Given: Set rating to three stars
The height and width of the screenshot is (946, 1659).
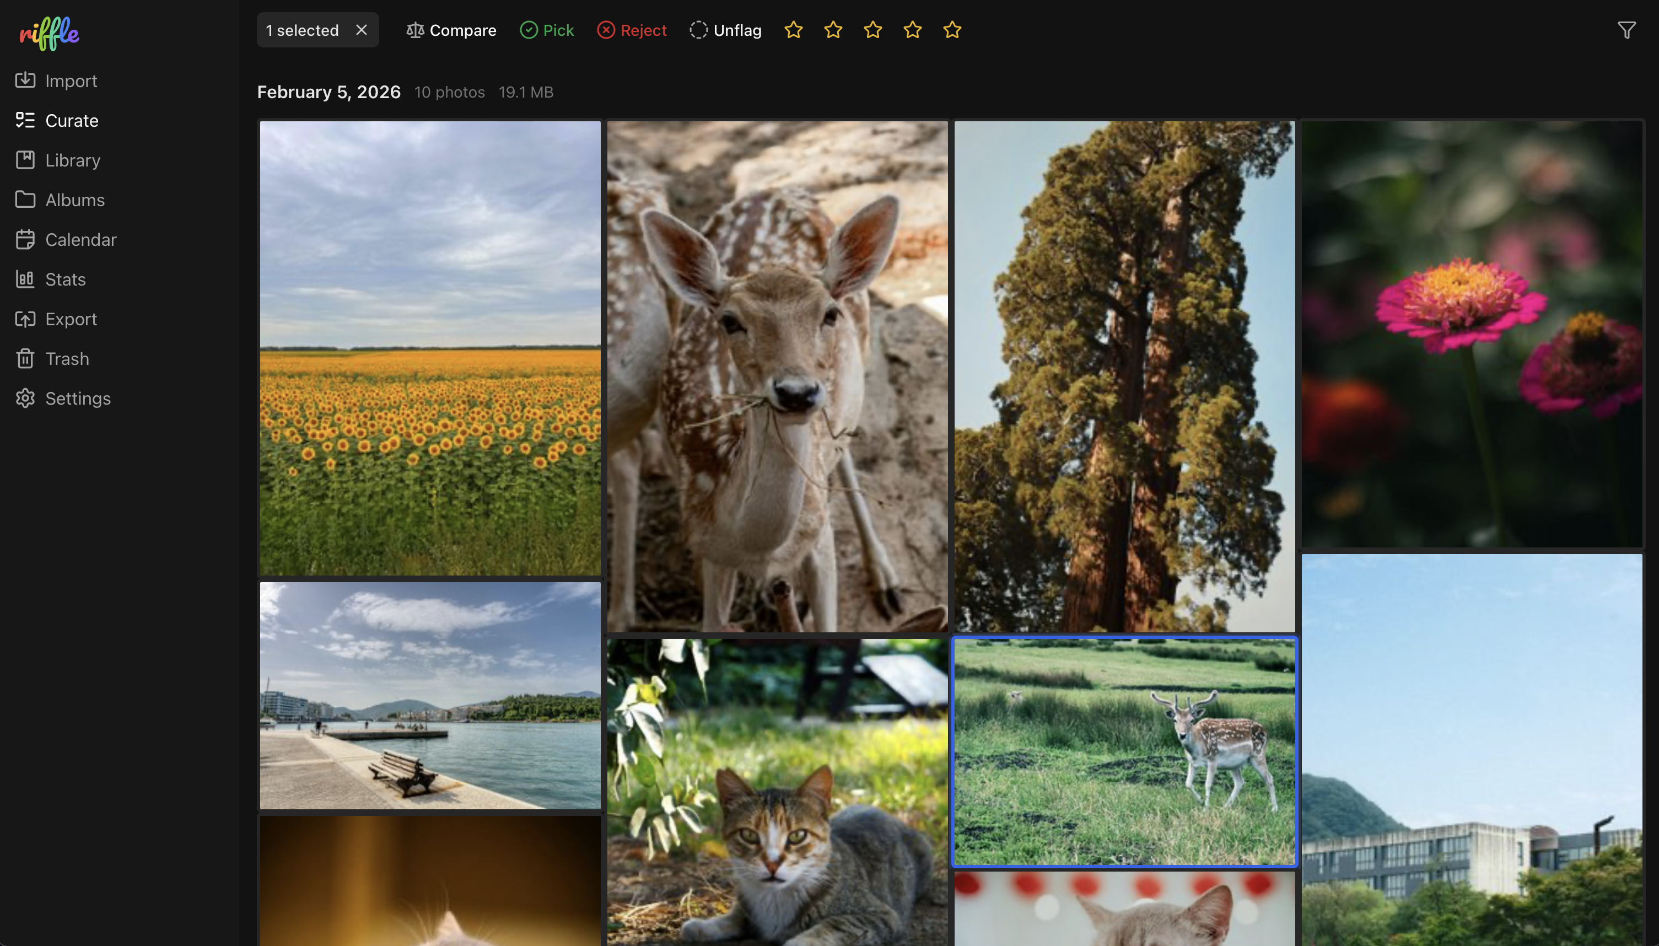Looking at the screenshot, I should tap(872, 30).
